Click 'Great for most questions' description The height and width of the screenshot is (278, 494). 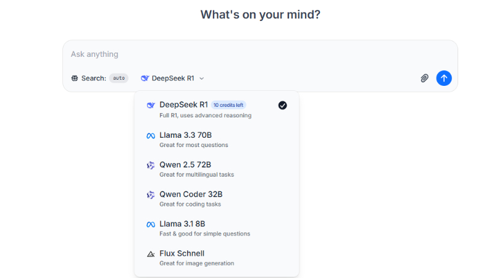[x=194, y=145]
